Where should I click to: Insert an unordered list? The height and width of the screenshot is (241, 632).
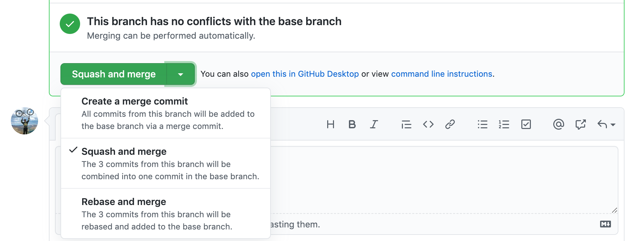pyautogui.click(x=482, y=124)
